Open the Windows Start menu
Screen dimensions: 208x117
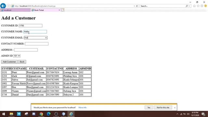pyautogui.click(x=4, y=114)
